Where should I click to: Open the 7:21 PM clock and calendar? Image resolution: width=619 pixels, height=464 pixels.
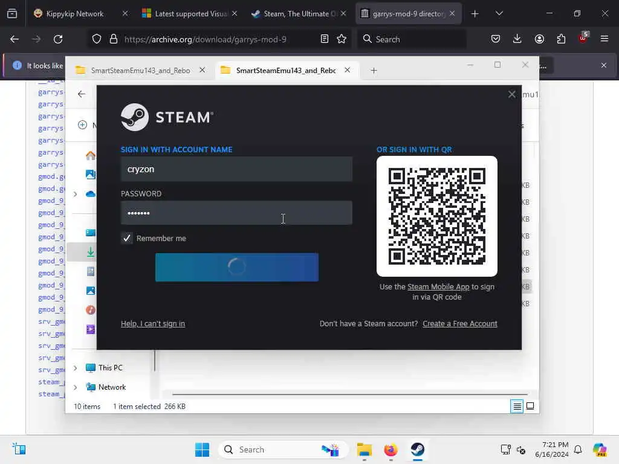552,449
